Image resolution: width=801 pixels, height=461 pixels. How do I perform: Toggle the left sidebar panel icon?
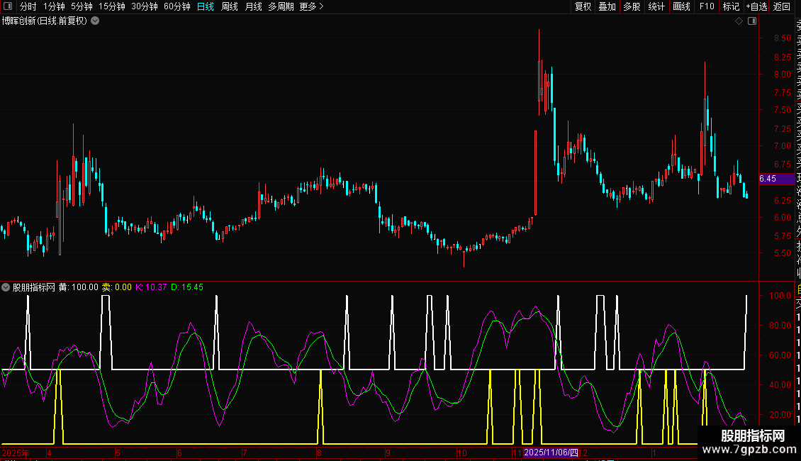8,6
